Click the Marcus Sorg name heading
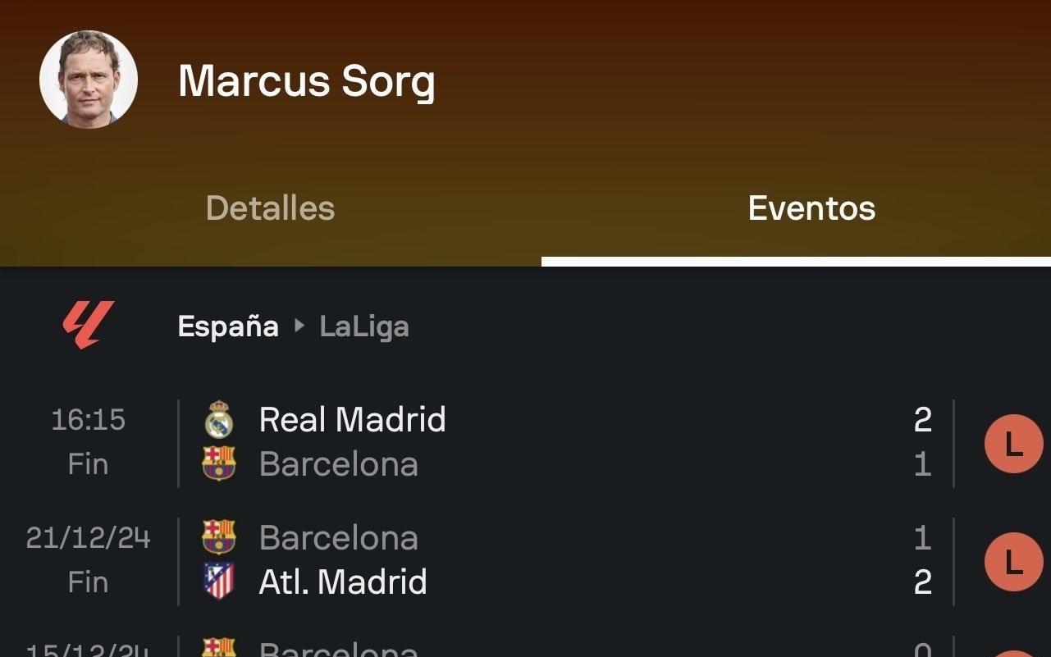The height and width of the screenshot is (657, 1051). (x=306, y=81)
